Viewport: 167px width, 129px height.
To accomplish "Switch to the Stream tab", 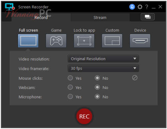I will point(100,17).
